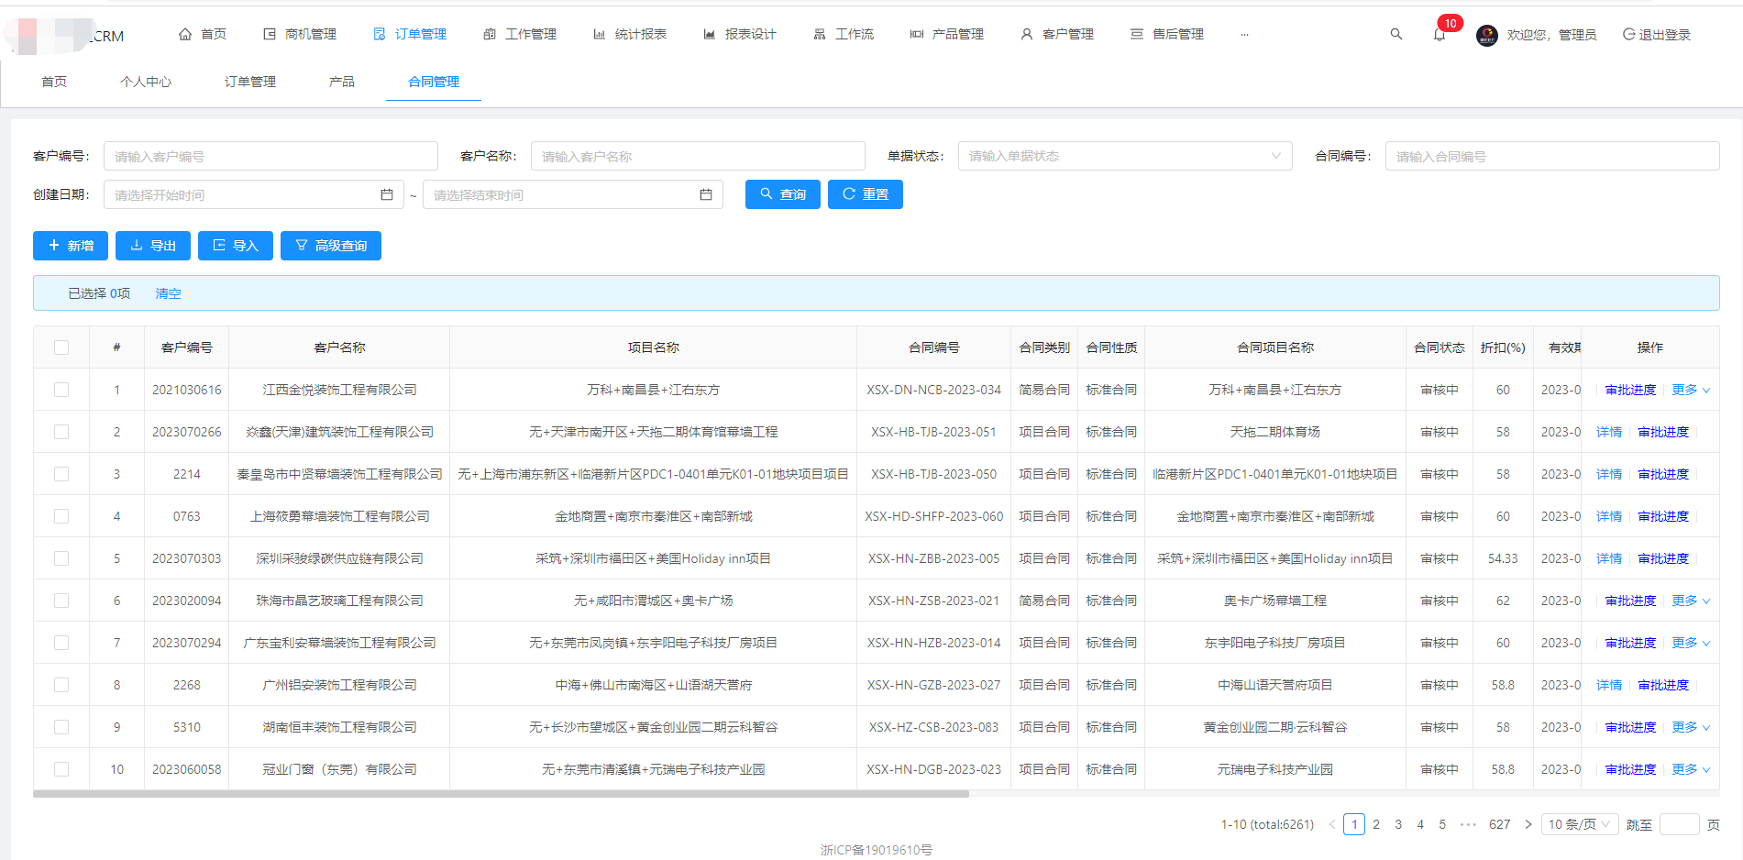
Task: Click the 跳至 page number input
Action: 1680,824
